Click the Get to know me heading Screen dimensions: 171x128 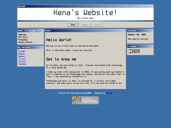click(x=61, y=59)
